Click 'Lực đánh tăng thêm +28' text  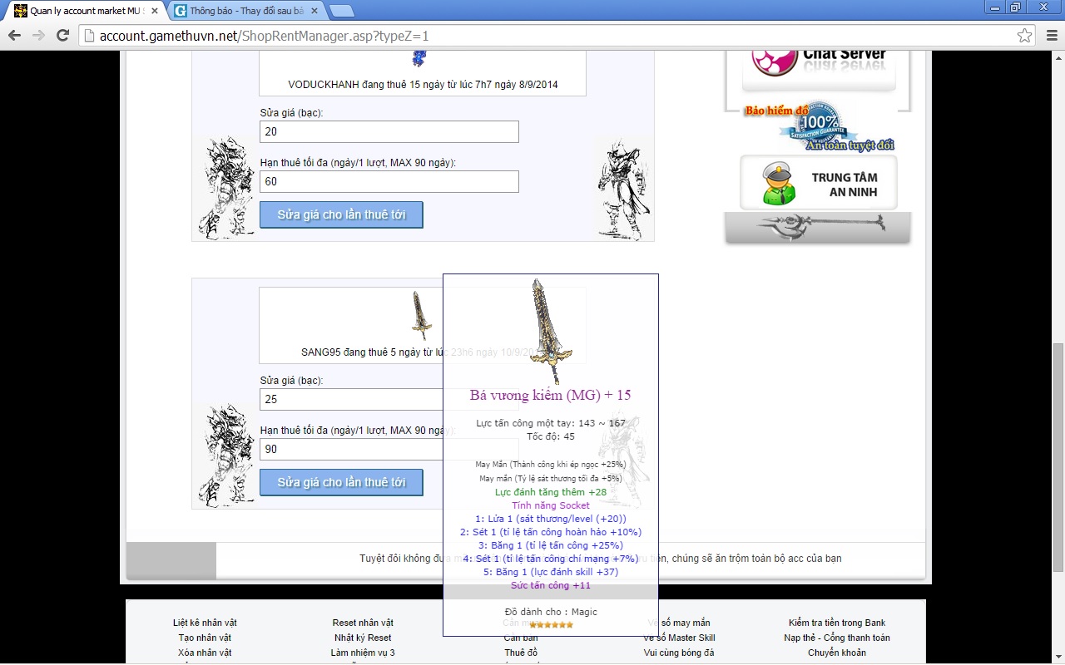(550, 492)
